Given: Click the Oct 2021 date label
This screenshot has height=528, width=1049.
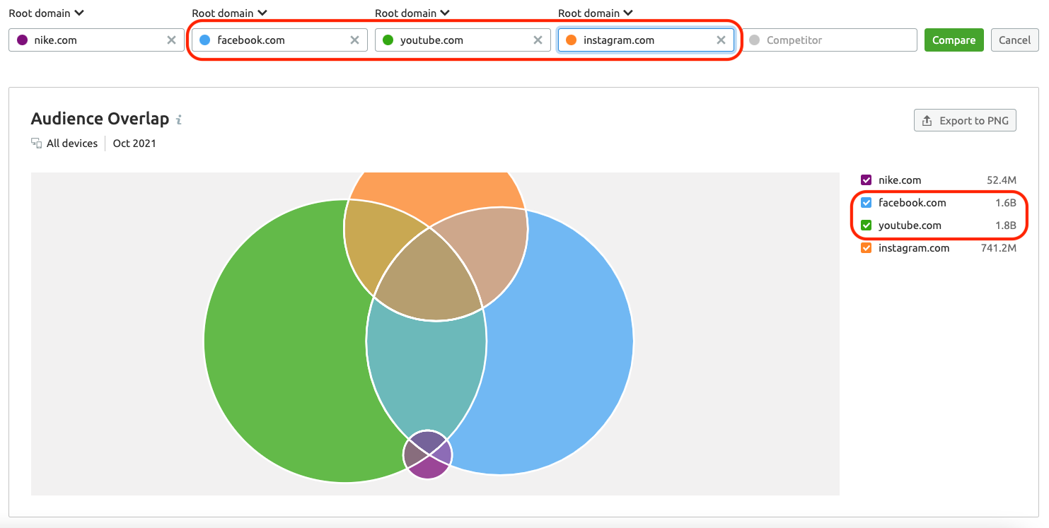Looking at the screenshot, I should (x=134, y=143).
